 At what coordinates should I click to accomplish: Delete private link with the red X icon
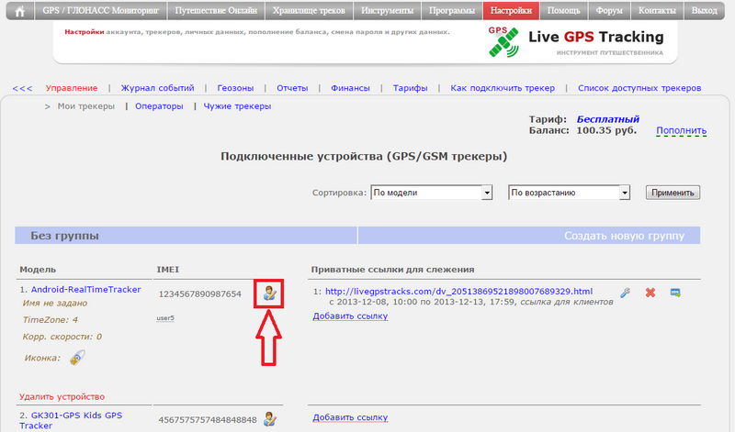coord(650,293)
